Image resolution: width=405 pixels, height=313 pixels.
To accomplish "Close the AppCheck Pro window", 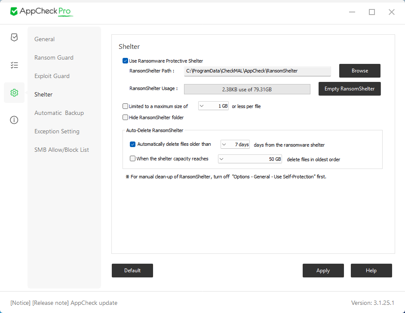I will [392, 12].
